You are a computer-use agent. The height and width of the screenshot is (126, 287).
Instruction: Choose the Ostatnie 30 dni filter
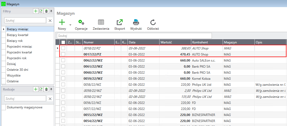(18, 70)
